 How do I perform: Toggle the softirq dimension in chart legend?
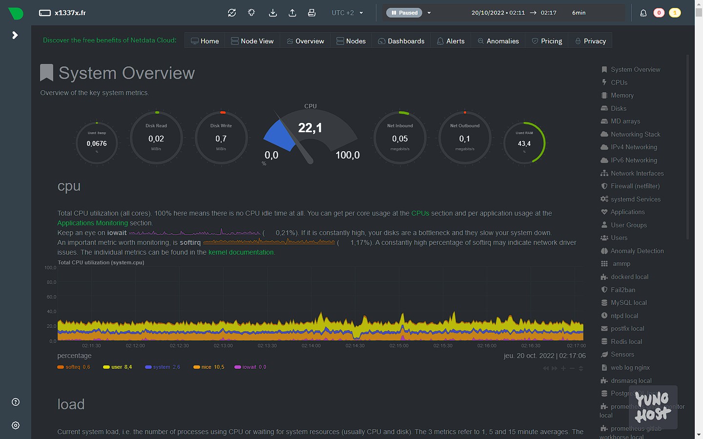(73, 367)
